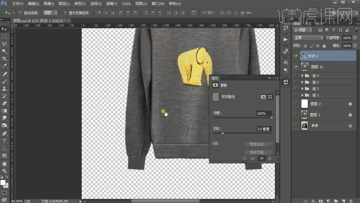
Task: Click the 羽化 feather slider handle
Action: (223, 133)
